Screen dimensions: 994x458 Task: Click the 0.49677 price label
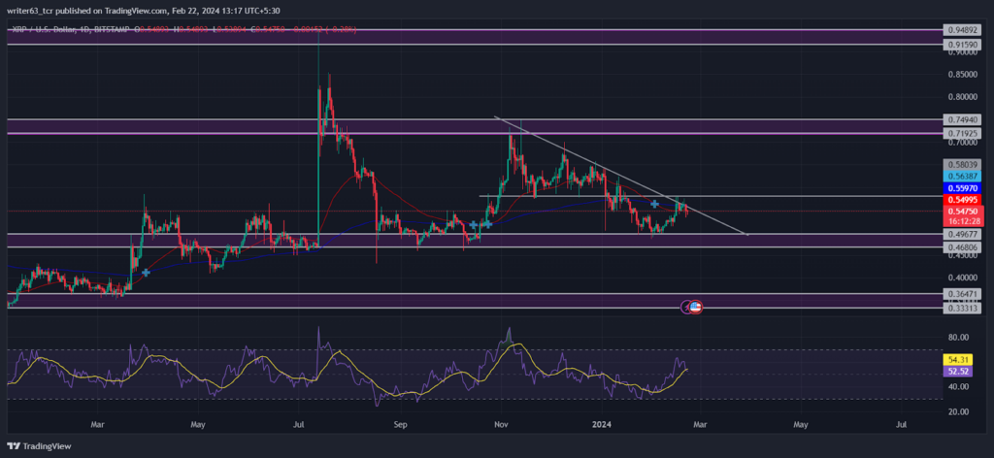962,234
